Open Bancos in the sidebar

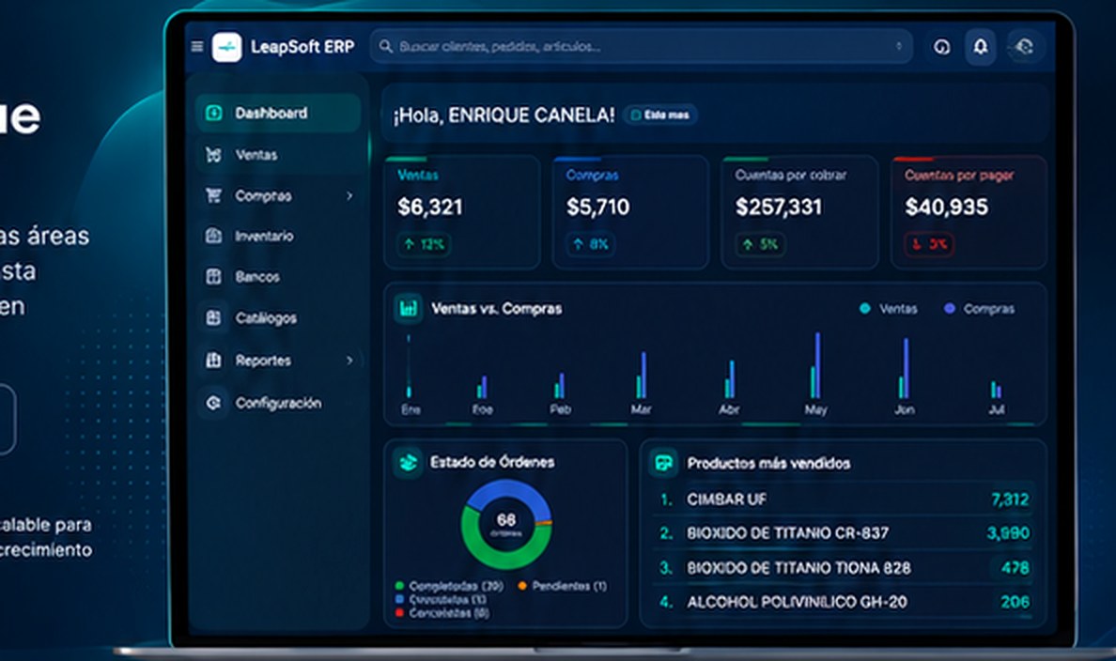(278, 276)
